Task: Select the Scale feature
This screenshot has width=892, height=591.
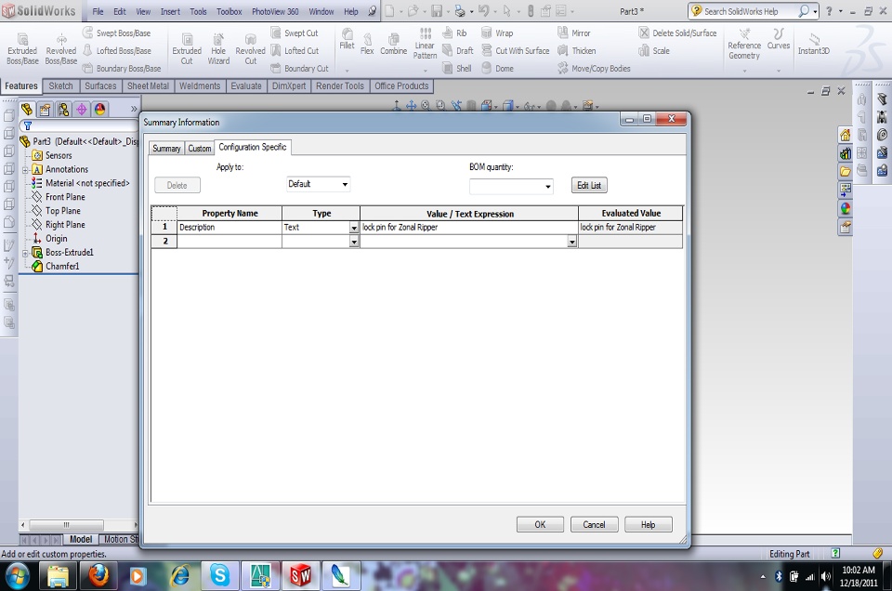Action: click(654, 50)
